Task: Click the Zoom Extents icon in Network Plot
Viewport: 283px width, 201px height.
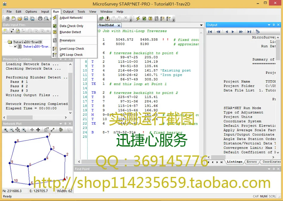Action: [18, 130]
